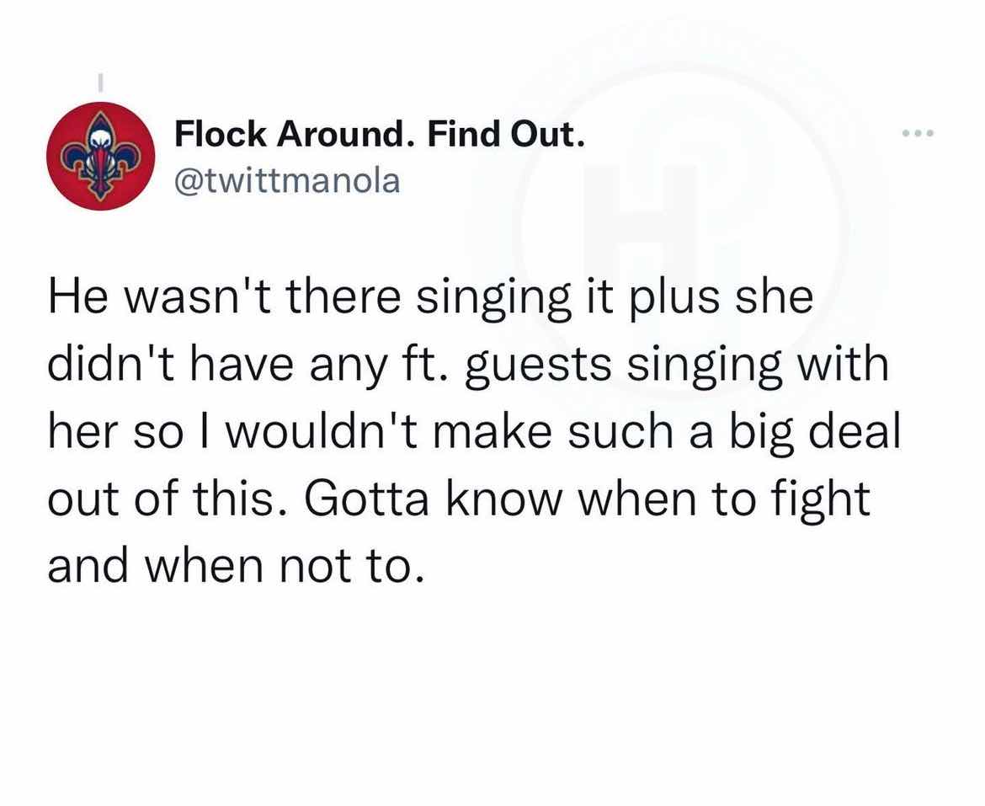Click the pelican fleur-de-lis profile avatar
Viewport: 985px width, 806px height.
[100, 156]
